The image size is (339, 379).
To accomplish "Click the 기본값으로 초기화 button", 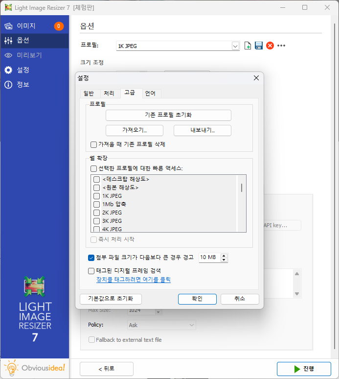I will (x=111, y=299).
